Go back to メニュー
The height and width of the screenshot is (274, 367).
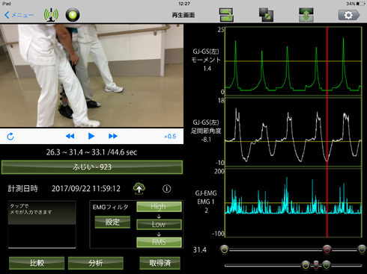(x=19, y=15)
